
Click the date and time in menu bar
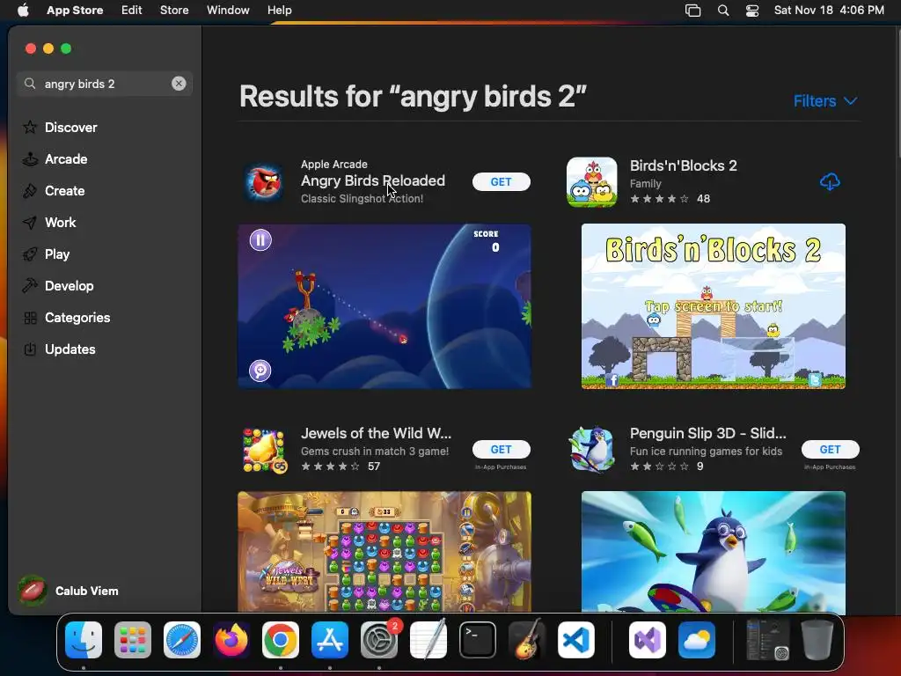coord(829,11)
